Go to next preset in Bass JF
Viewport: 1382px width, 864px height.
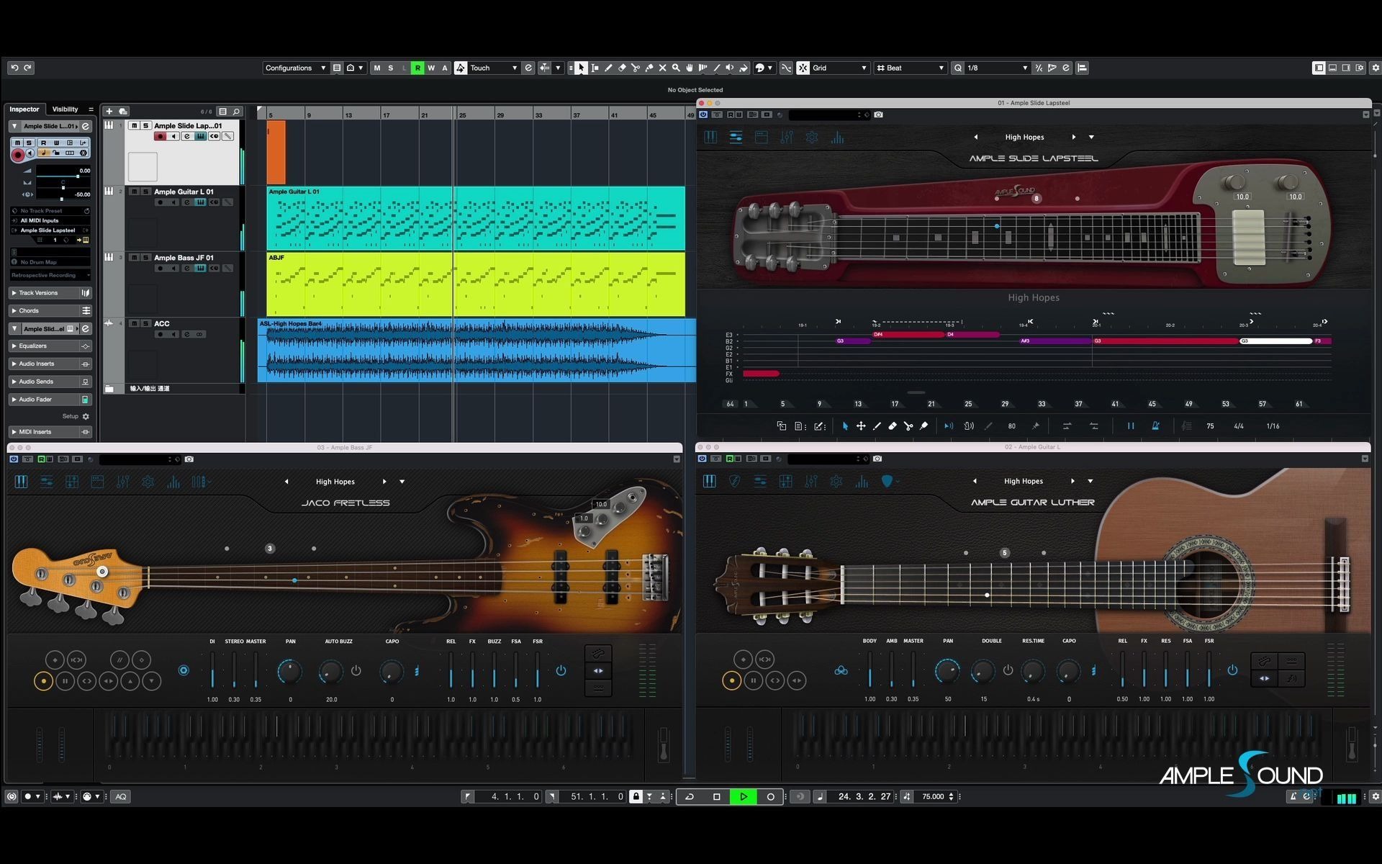coord(384,482)
